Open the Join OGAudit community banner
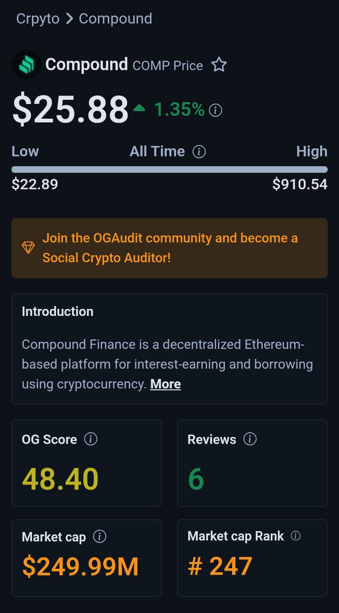Image resolution: width=339 pixels, height=613 pixels. pyautogui.click(x=169, y=248)
